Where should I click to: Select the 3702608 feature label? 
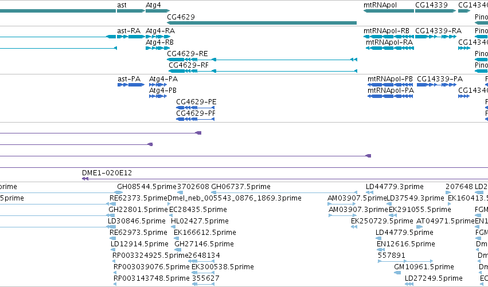pos(193,187)
